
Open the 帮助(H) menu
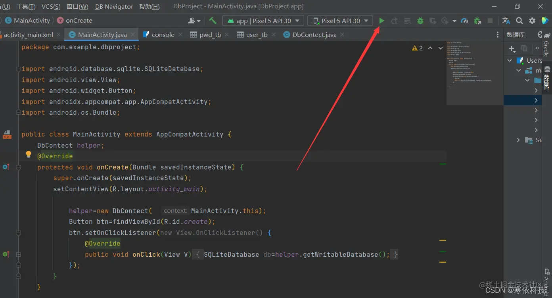point(149,7)
